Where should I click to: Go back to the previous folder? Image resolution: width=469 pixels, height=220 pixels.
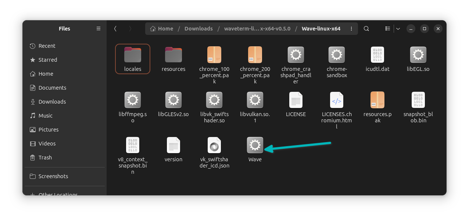point(115,28)
